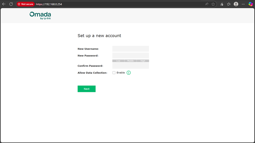Image resolution: width=255 pixels, height=143 pixels.
Task: Go back with the browser back arrow
Action: pyautogui.click(x=4, y=4)
